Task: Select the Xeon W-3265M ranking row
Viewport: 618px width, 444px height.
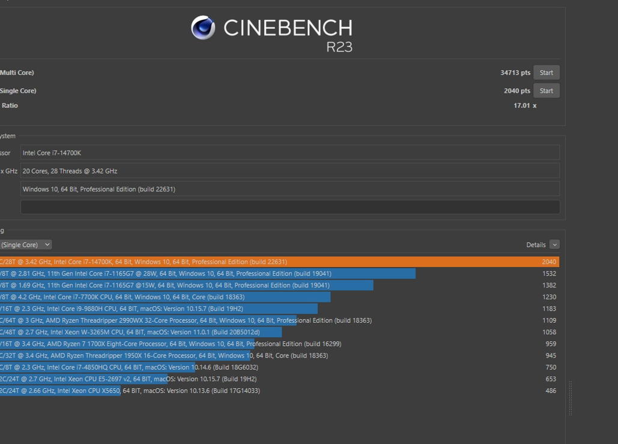Action: tap(279, 332)
